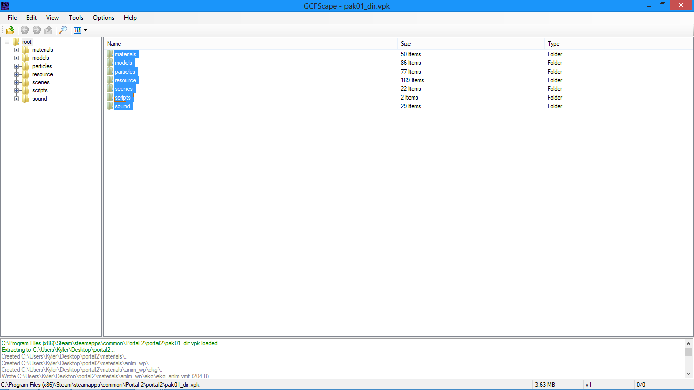
Task: Click the resource folder icon in the file list
Action: (110, 80)
